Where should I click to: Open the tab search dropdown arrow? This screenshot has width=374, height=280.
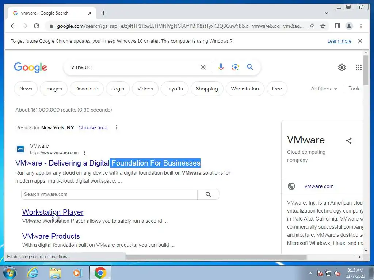coord(327,13)
